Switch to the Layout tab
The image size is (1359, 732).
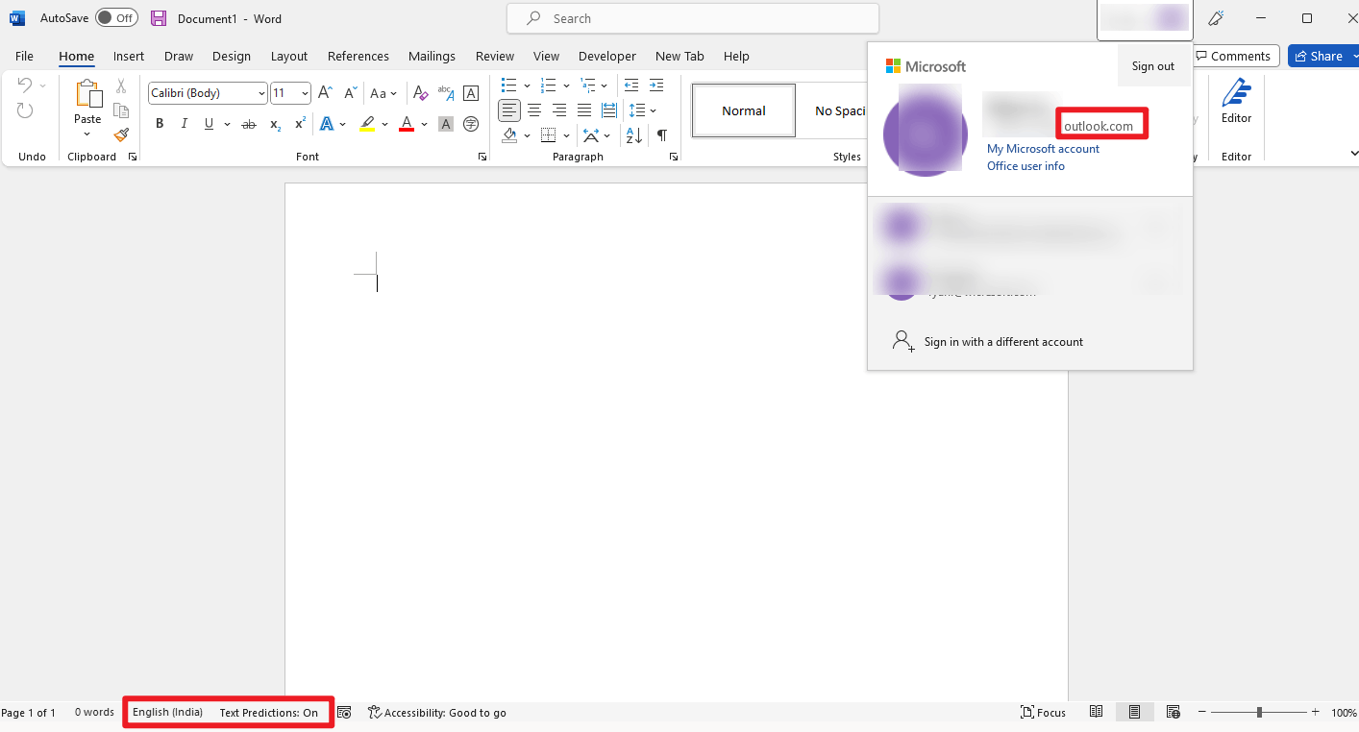point(289,56)
